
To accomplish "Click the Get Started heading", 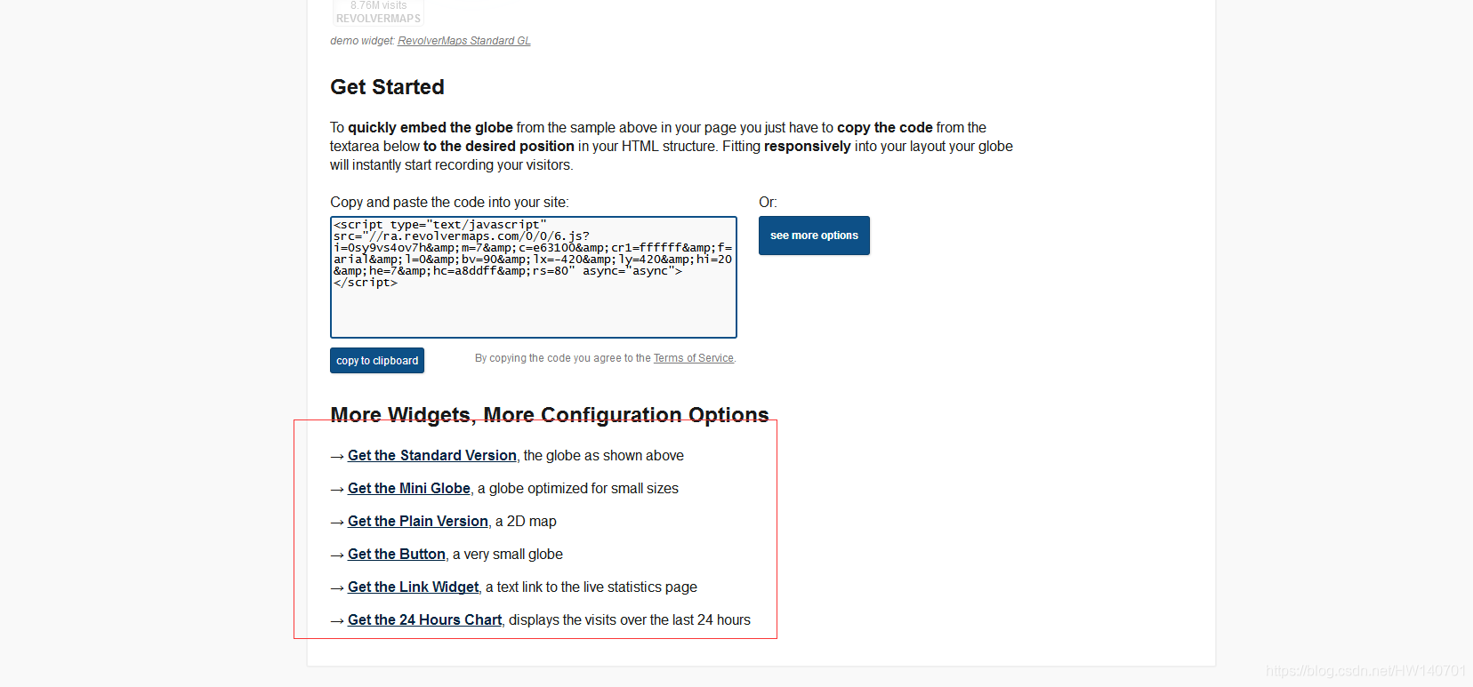I will pos(387,87).
